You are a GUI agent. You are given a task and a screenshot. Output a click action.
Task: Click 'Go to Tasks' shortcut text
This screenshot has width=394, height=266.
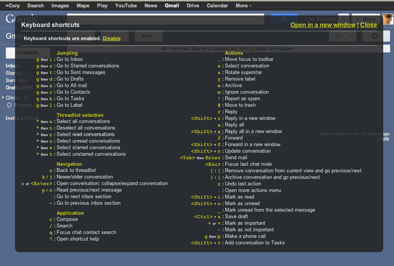(70, 99)
